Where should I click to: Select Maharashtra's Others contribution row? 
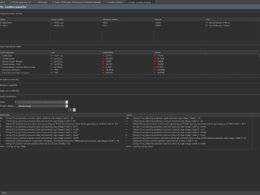click(x=63, y=147)
